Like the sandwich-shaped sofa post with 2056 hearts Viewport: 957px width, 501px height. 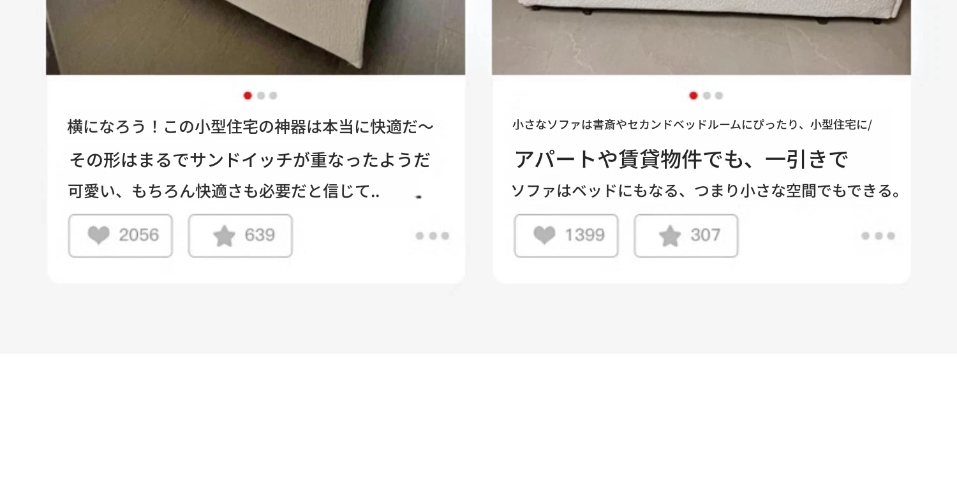121,236
